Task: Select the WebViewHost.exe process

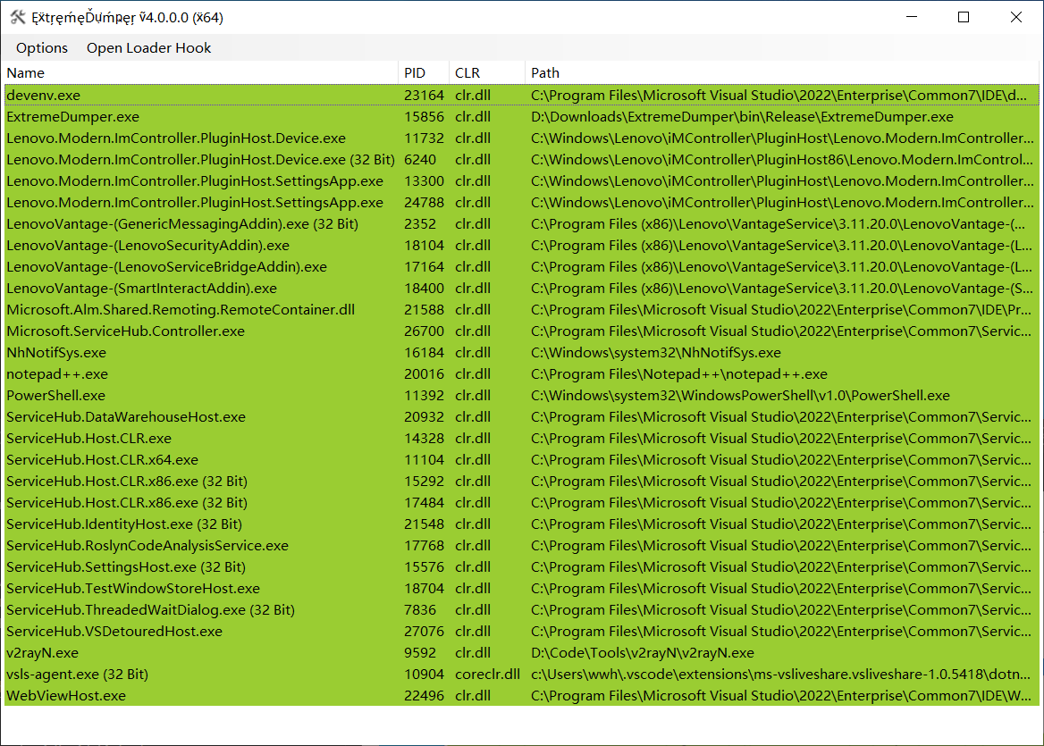Action: coord(521,695)
